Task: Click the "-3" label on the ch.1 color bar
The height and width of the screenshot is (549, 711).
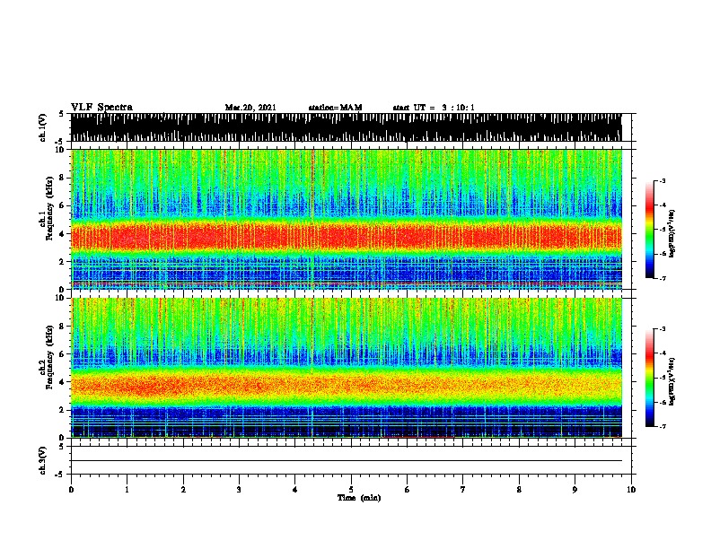Action: coord(663,180)
